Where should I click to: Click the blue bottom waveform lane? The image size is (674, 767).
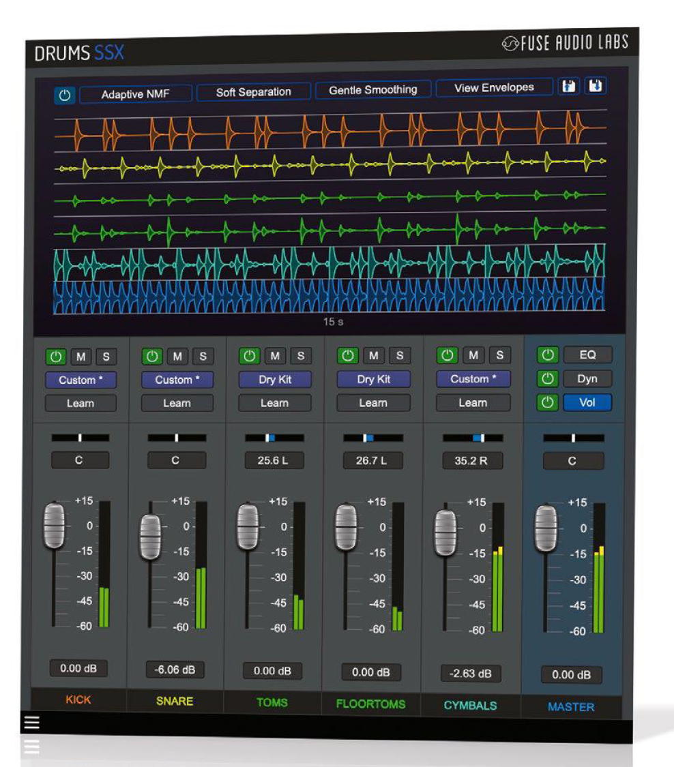click(329, 295)
